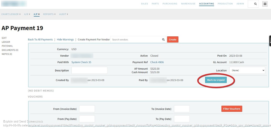Expand the Audit dropdown menu
The image size is (271, 130).
[x=64, y=14]
